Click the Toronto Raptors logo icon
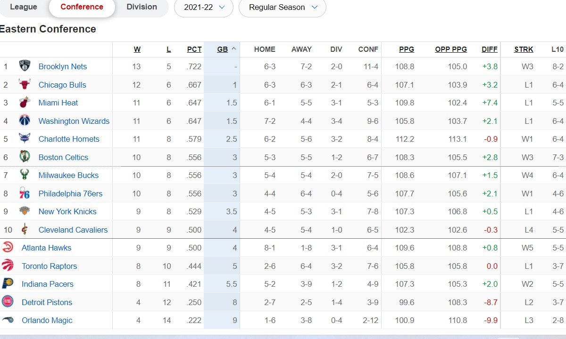The height and width of the screenshot is (339, 566). [8, 266]
